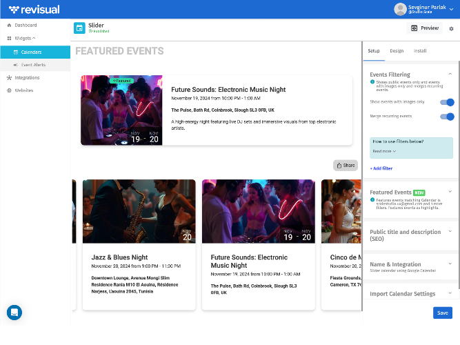The width and height of the screenshot is (460, 345).
Task: Click the Share button above the slider
Action: tap(346, 166)
